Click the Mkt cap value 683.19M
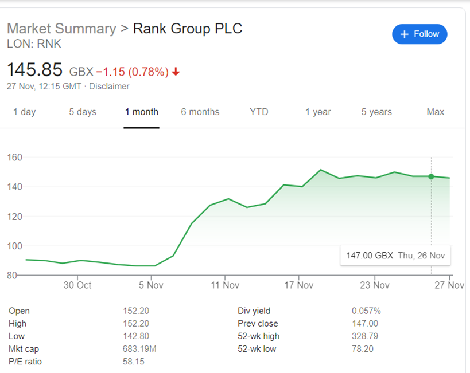470x373 pixels. (139, 349)
